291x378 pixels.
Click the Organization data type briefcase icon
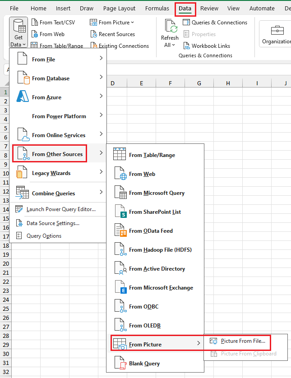[x=277, y=31]
